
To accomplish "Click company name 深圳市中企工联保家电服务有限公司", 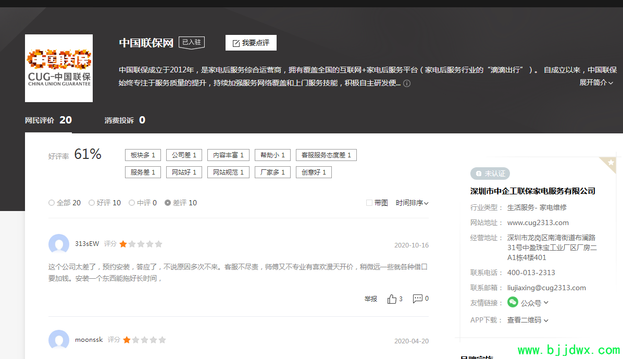I will [x=533, y=191].
